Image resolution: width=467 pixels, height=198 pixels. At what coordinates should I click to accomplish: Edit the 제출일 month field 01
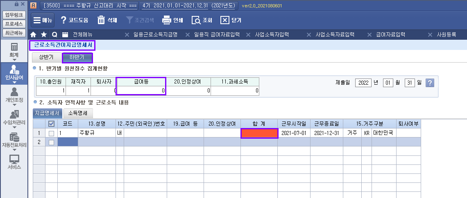[x=388, y=83]
